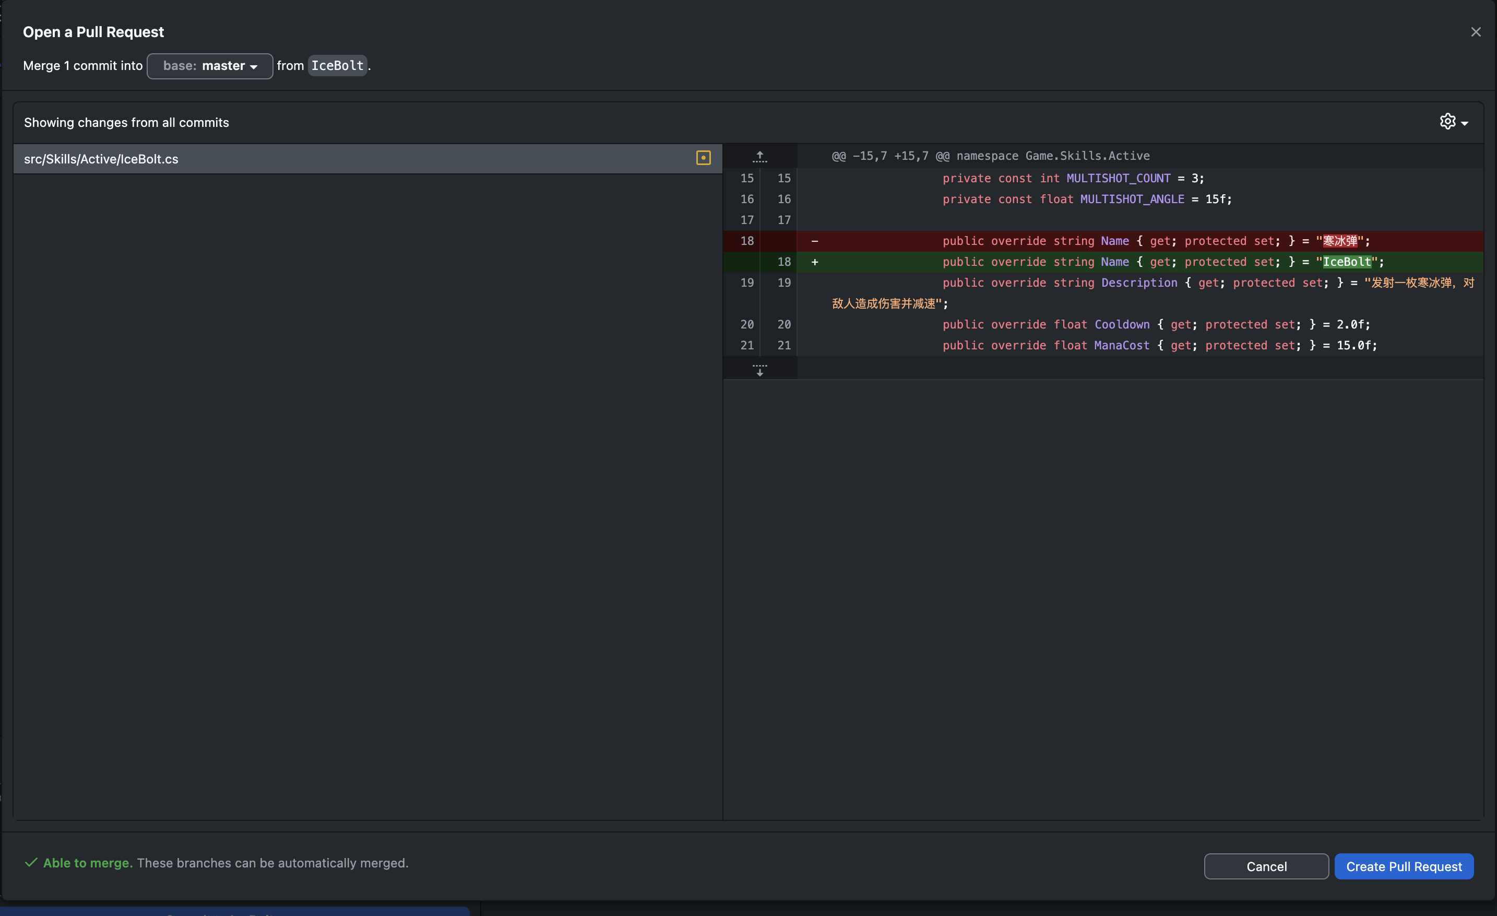Click Showing changes from all commits header
This screenshot has height=916, width=1497.
(126, 122)
